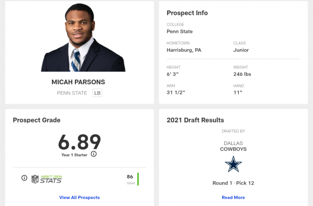
Task: Click the 86 Next Gen Stats score
Action: (130, 177)
